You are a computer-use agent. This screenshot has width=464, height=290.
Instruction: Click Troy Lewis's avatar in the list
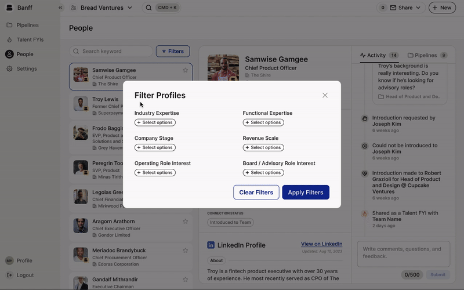click(x=81, y=104)
